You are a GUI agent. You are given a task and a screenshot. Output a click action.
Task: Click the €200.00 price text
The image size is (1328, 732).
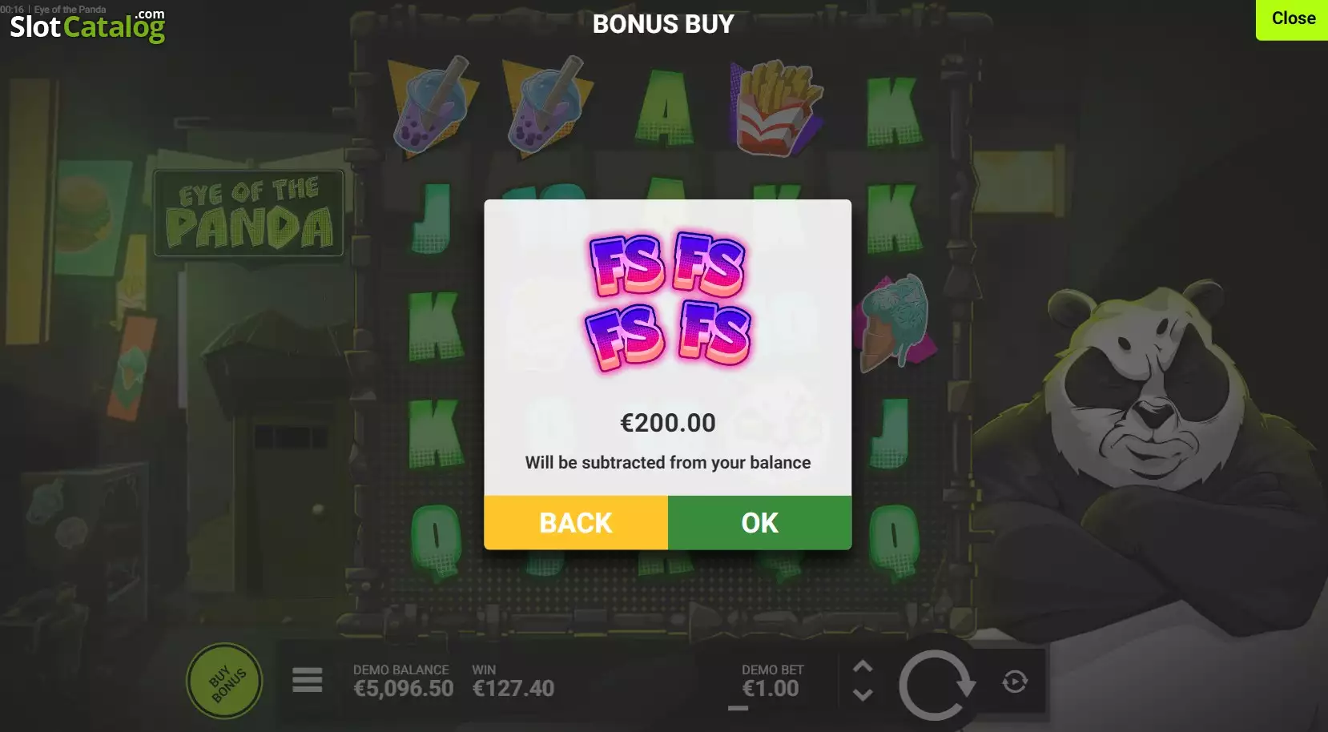click(x=668, y=423)
